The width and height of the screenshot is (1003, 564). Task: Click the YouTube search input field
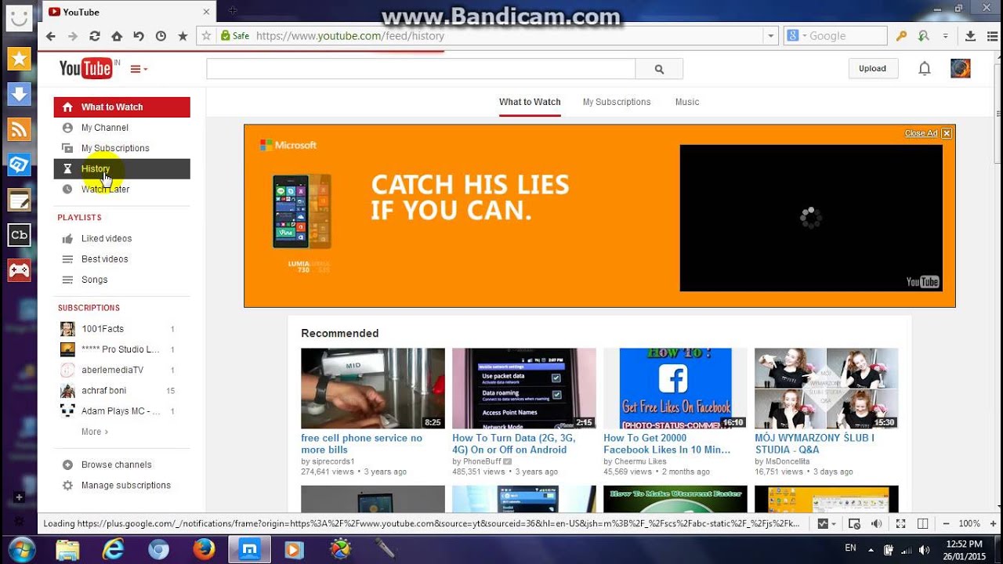(x=421, y=69)
